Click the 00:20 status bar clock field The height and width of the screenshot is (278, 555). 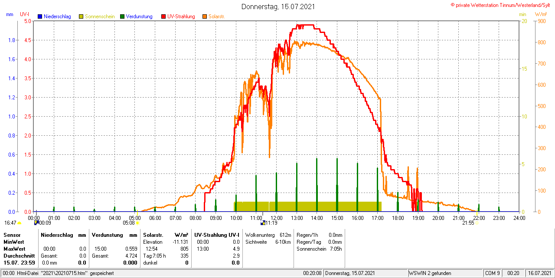click(513, 273)
